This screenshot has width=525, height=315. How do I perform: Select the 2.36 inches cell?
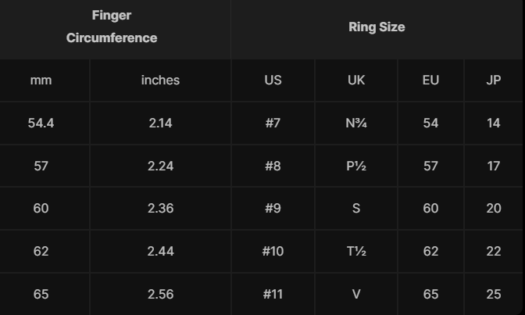[x=160, y=208]
